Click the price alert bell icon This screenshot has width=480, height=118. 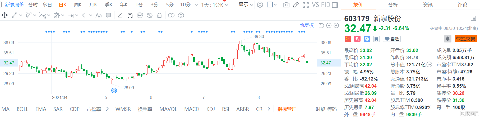tap(448, 39)
